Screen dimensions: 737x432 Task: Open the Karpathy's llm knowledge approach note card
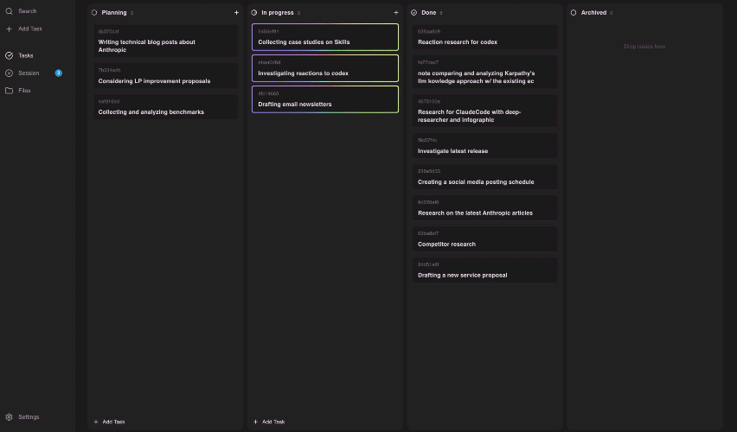coord(485,72)
